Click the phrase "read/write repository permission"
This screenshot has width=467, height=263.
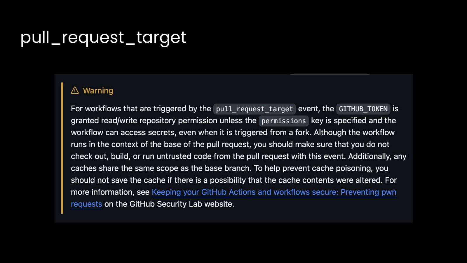pos(159,121)
